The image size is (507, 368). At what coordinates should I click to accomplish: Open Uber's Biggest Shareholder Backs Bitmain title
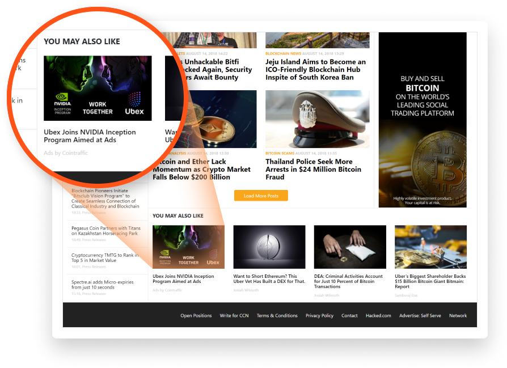(x=430, y=281)
